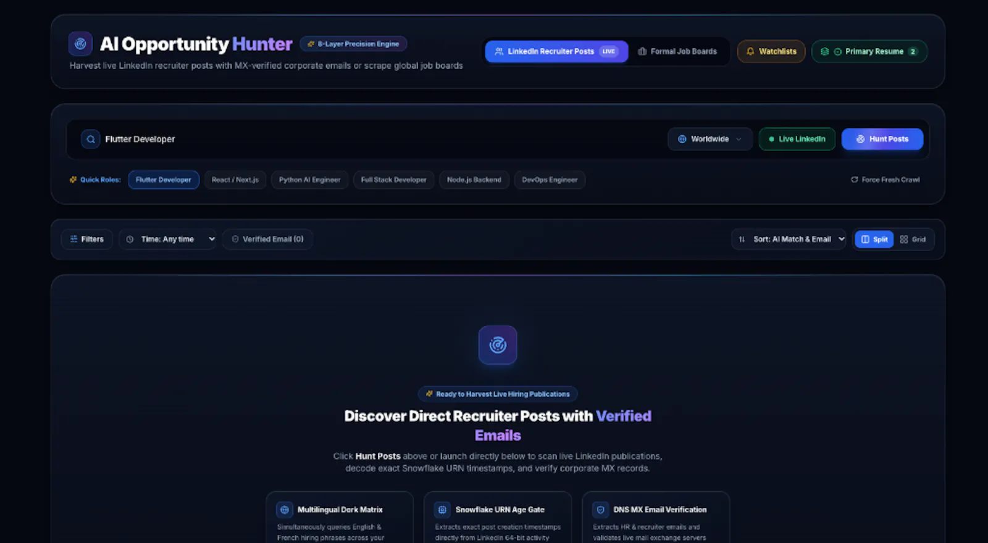The width and height of the screenshot is (988, 543).
Task: Click the Ready to Harvest Live Hiring Publications badge
Action: point(498,394)
